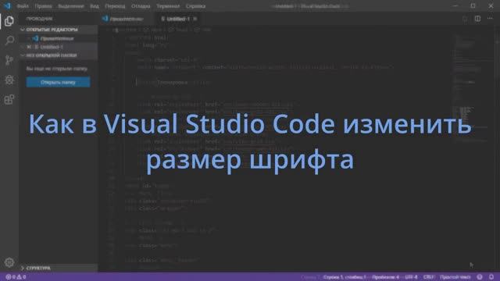The height and width of the screenshot is (281, 500).
Task: Open the Выделение menu
Action: coord(71,6)
